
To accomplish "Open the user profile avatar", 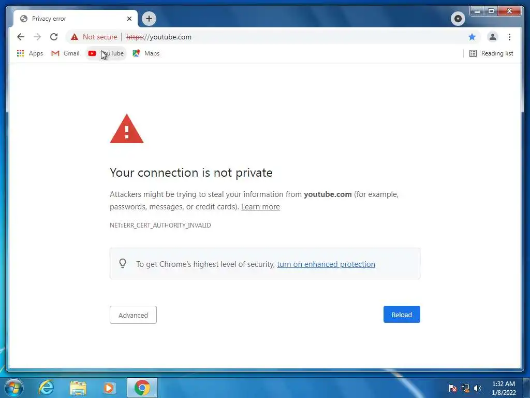I will point(493,37).
